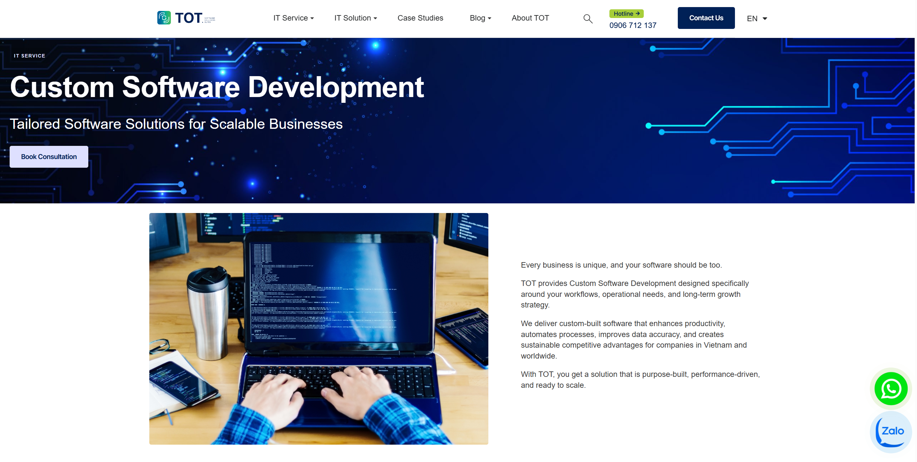
Task: Click the IT SERVICE category label
Action: [x=30, y=56]
